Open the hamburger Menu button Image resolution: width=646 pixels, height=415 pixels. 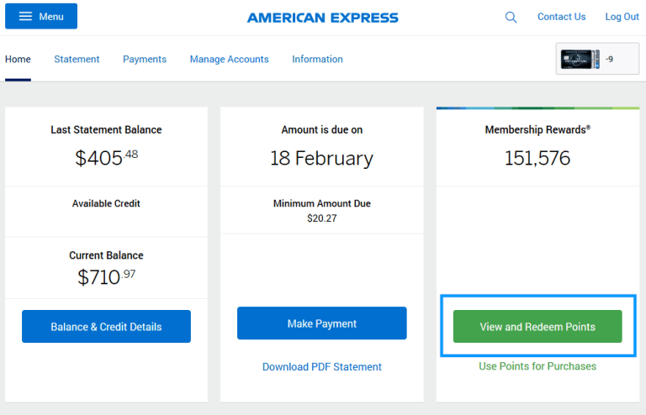click(41, 16)
